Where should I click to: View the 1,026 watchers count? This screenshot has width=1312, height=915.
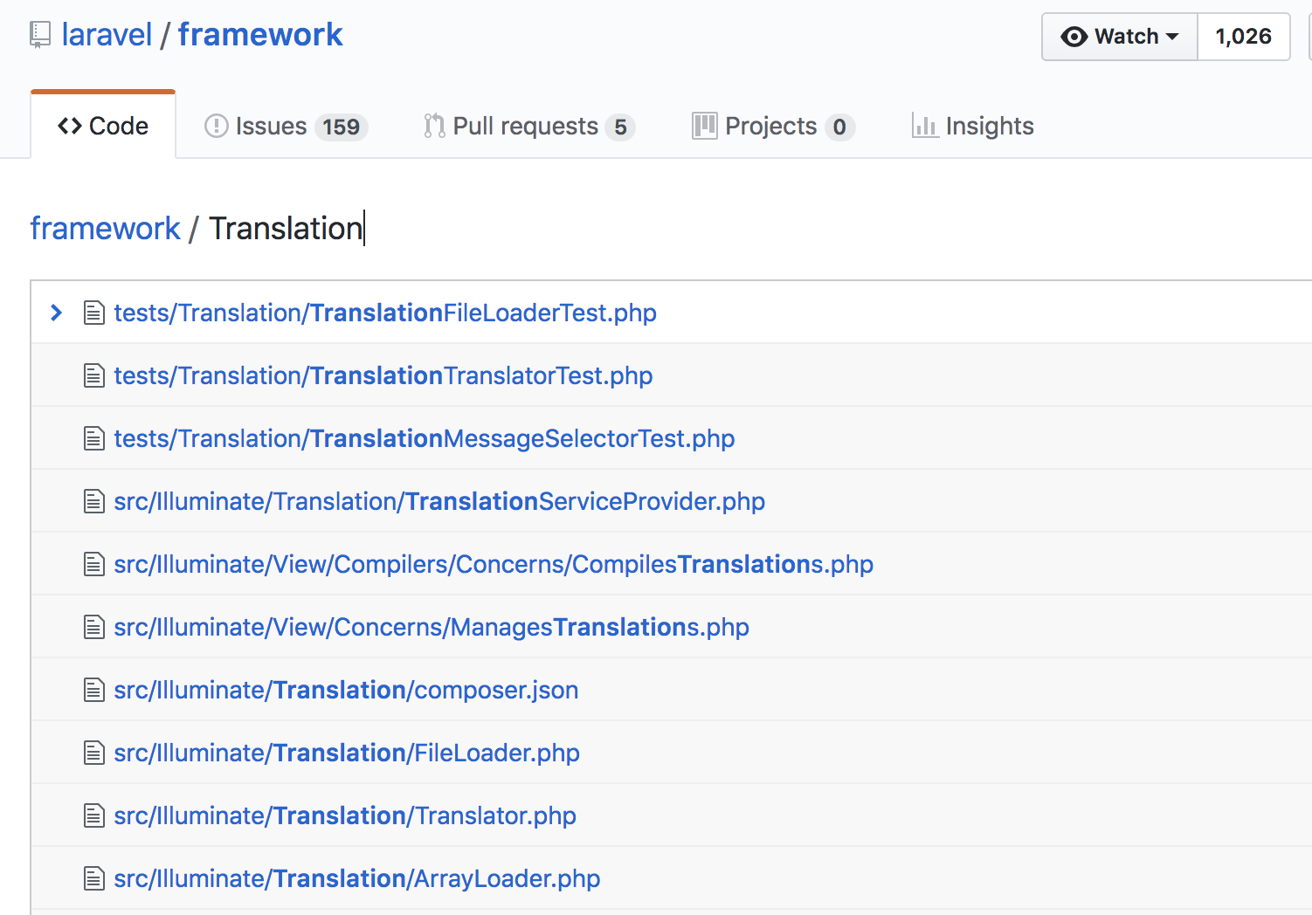coord(1244,37)
